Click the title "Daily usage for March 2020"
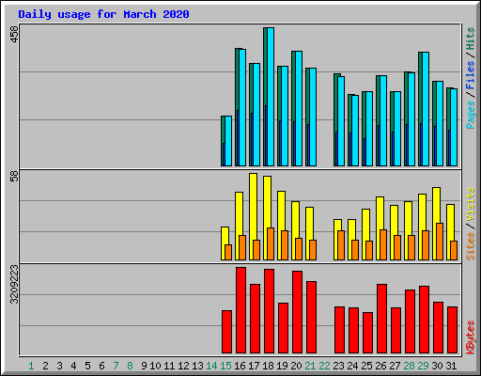The width and height of the screenshot is (481, 376). pos(103,14)
